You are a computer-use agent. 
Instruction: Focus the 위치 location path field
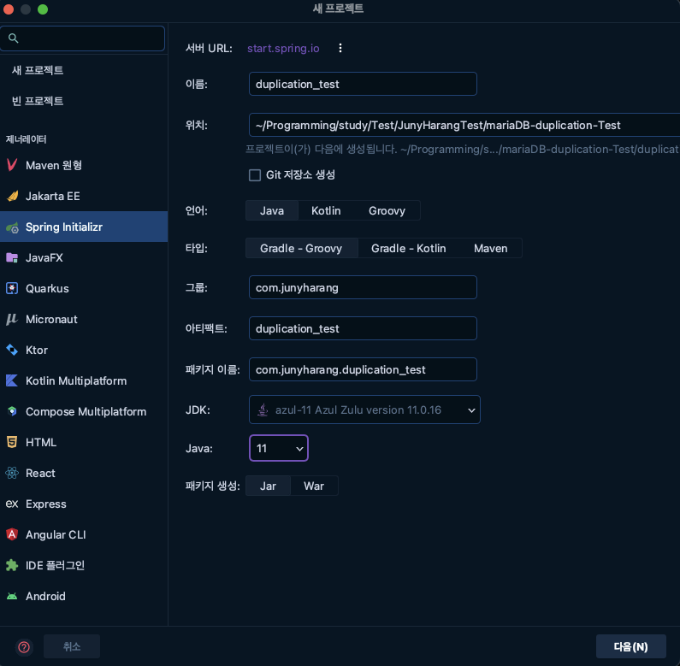(x=464, y=126)
